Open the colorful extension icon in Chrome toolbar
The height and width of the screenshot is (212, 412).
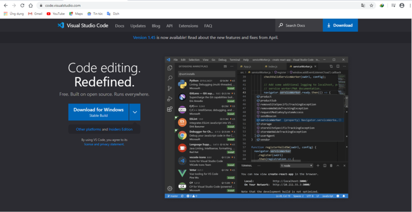coord(382,5)
